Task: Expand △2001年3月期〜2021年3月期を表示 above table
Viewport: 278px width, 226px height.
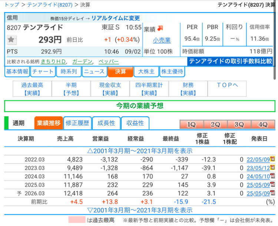Action: (x=140, y=151)
